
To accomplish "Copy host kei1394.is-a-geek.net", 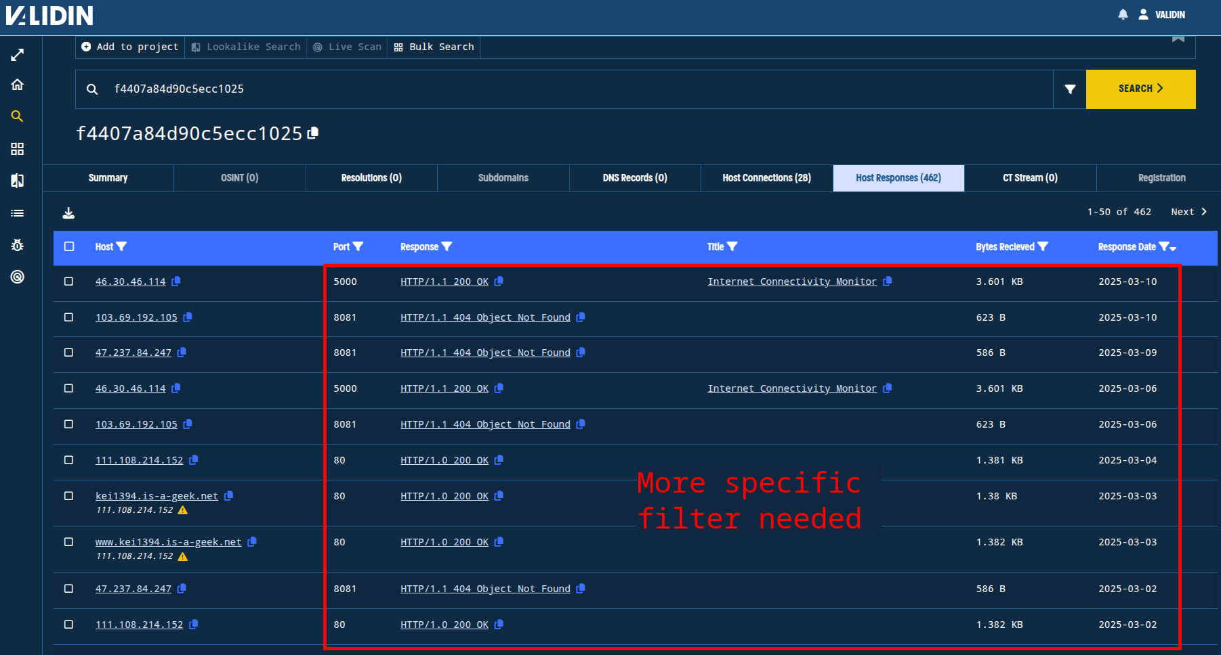I will 228,496.
